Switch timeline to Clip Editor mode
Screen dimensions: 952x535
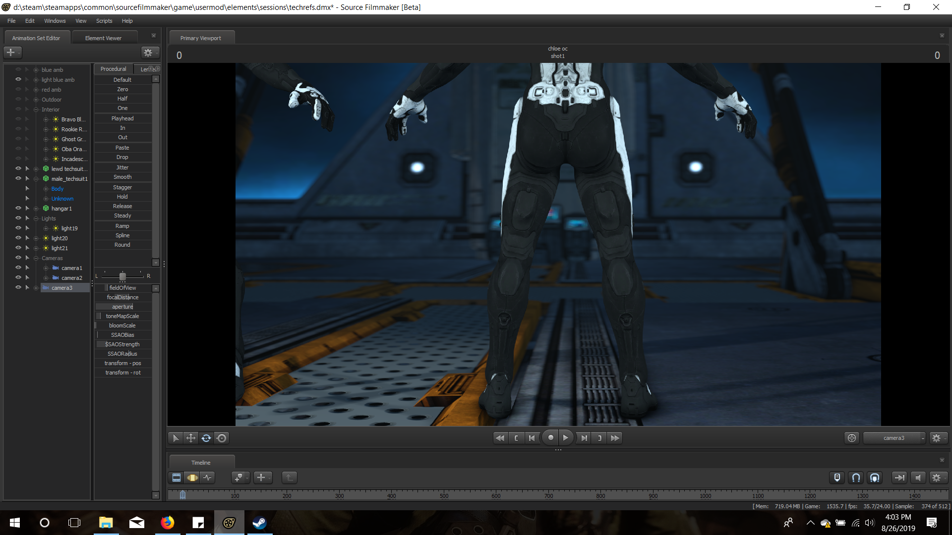(176, 478)
